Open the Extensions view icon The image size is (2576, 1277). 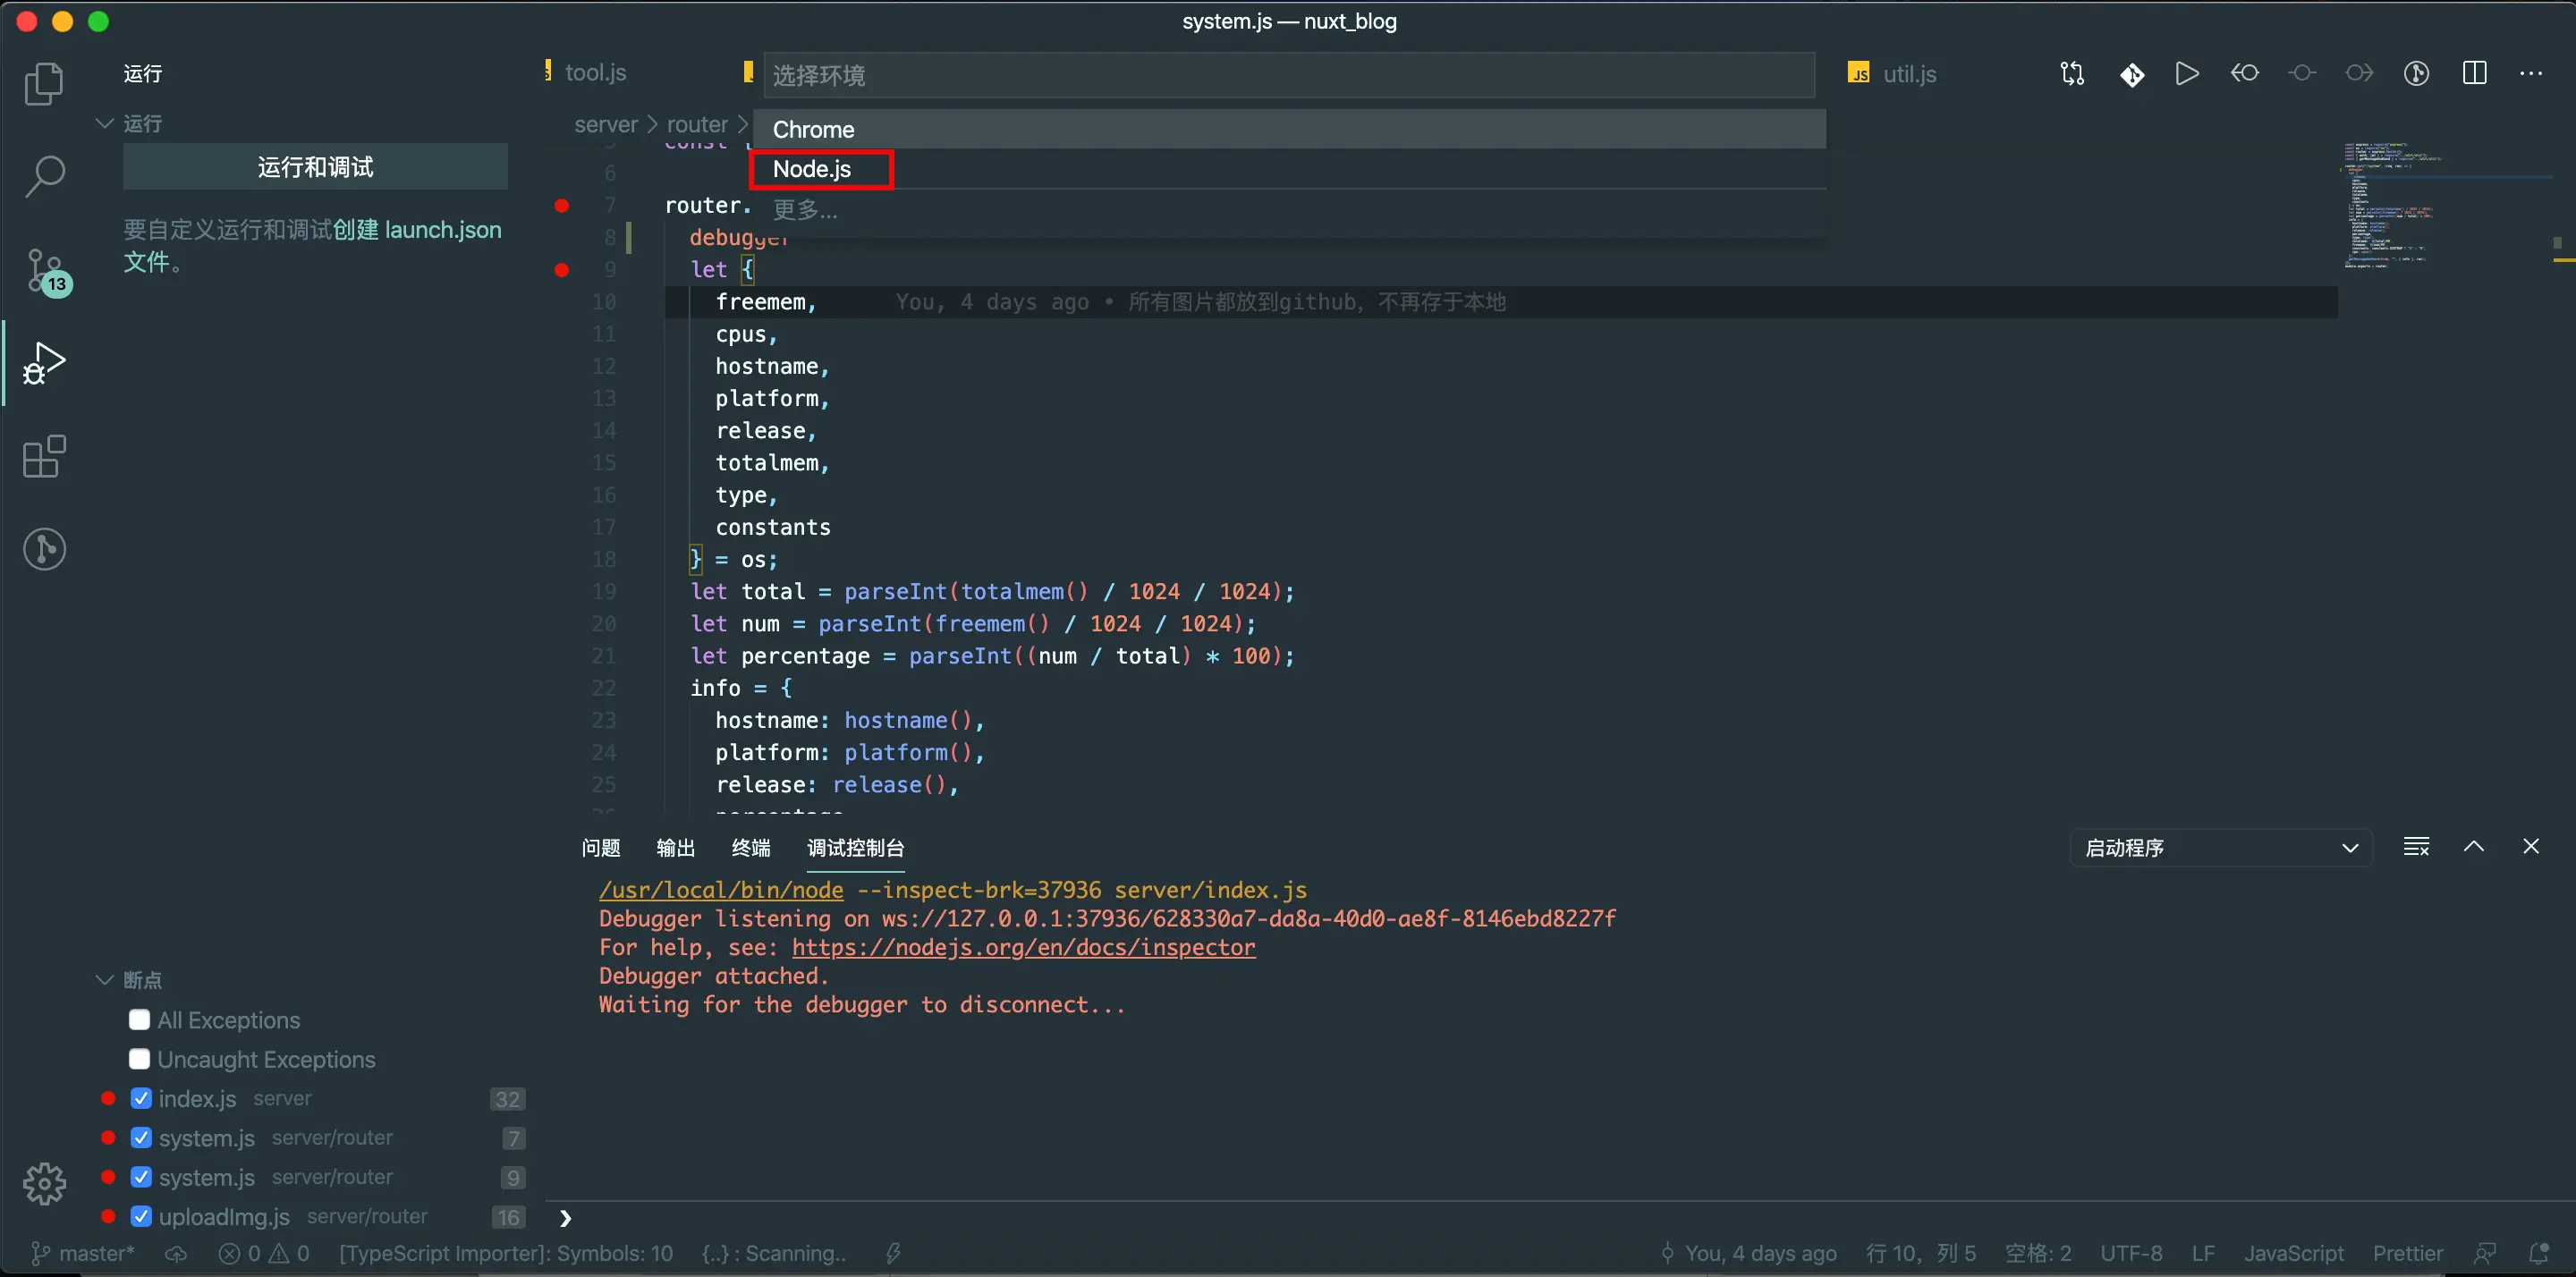coord(44,457)
